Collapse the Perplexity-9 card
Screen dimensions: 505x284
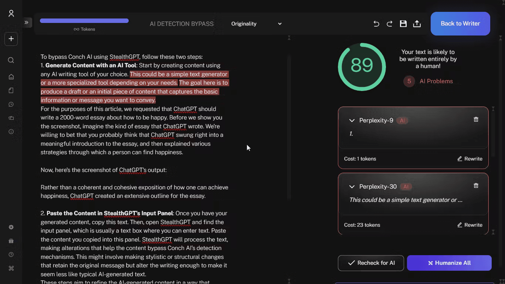pos(352,121)
